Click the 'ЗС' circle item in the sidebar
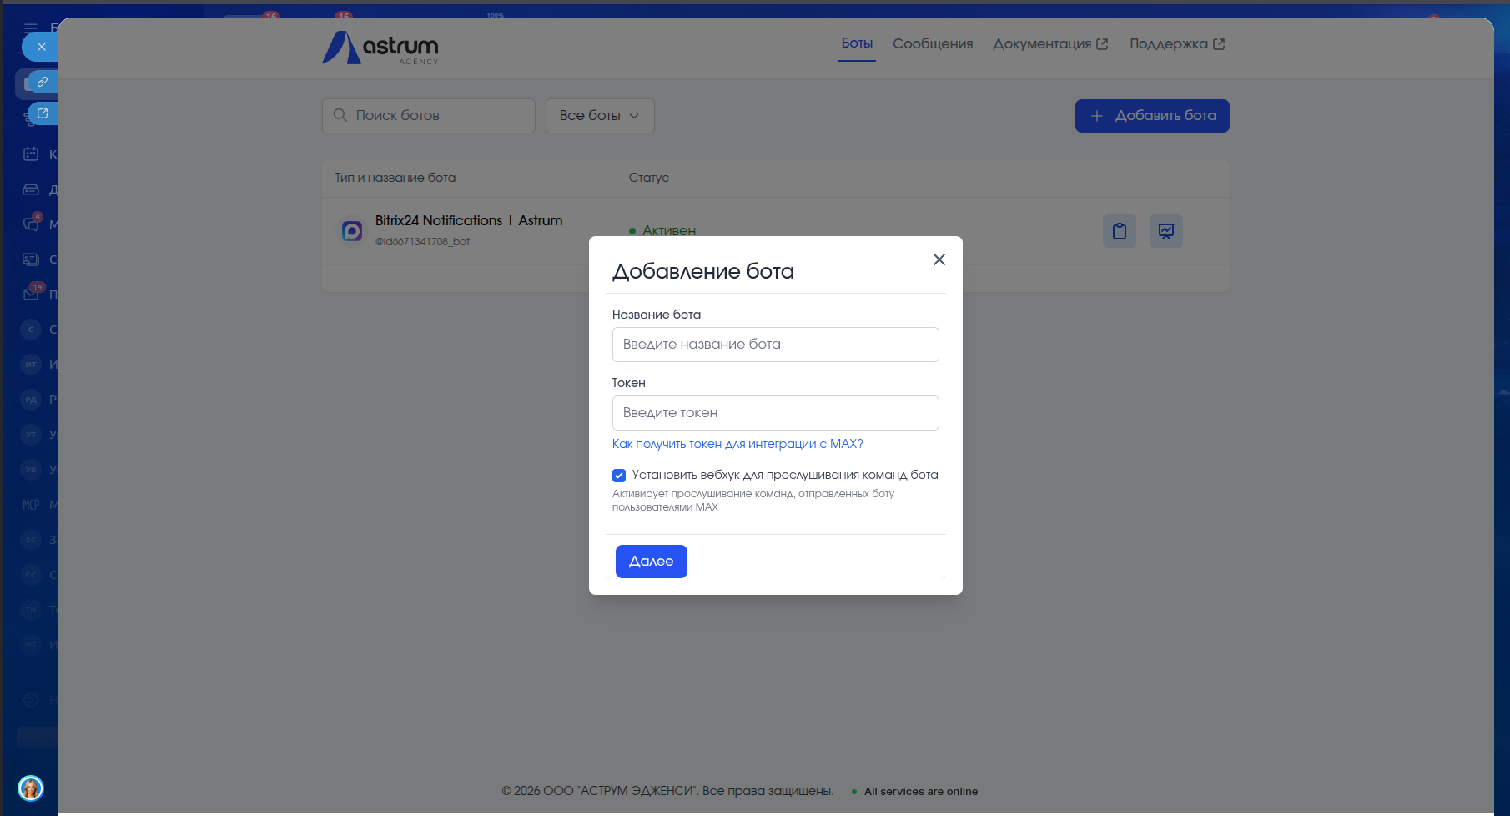 (31, 540)
